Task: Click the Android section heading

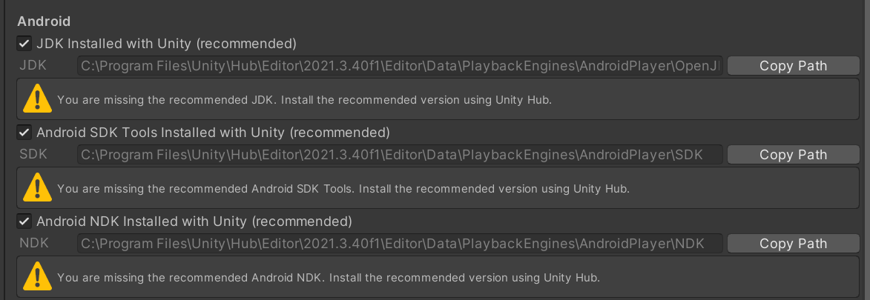Action: 44,21
